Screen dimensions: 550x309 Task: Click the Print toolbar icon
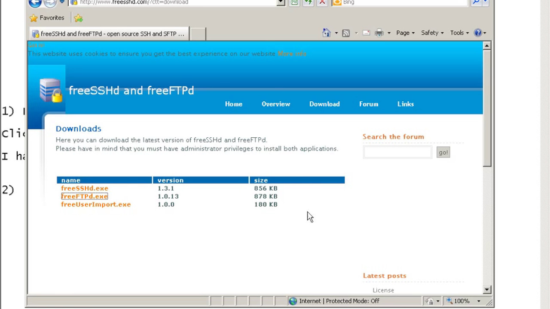pyautogui.click(x=379, y=33)
